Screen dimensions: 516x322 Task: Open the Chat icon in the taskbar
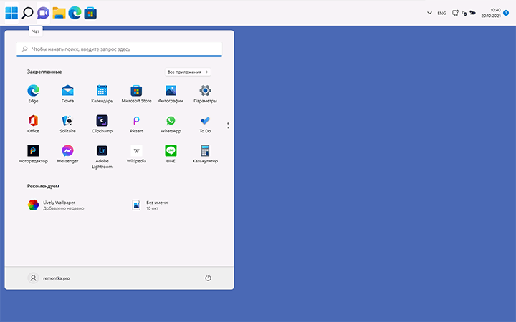tap(43, 13)
